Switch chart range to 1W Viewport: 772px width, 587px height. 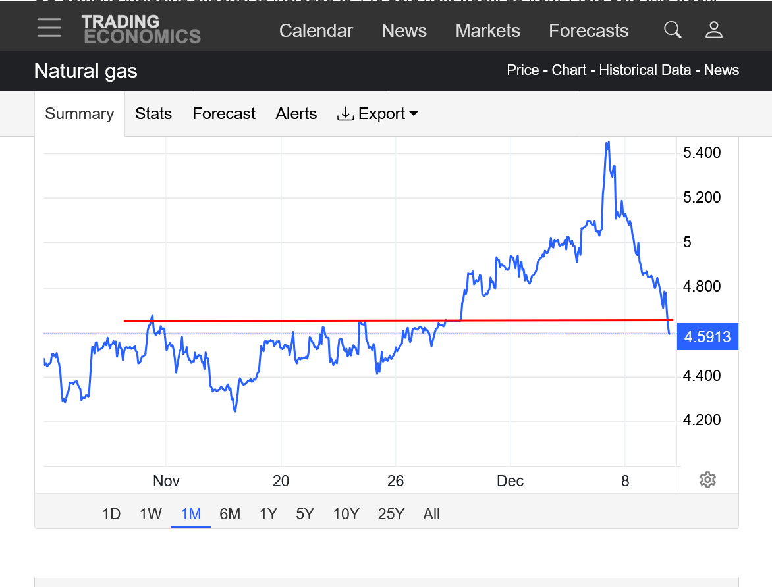point(151,514)
